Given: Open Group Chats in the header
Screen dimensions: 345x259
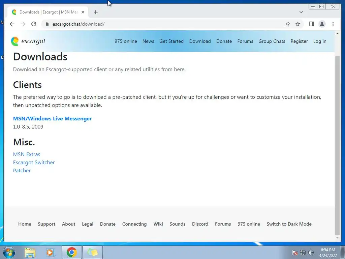Looking at the screenshot, I should click(x=272, y=41).
